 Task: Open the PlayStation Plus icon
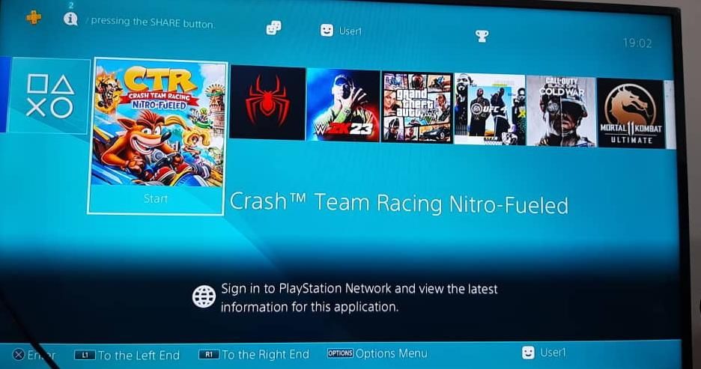pos(34,17)
